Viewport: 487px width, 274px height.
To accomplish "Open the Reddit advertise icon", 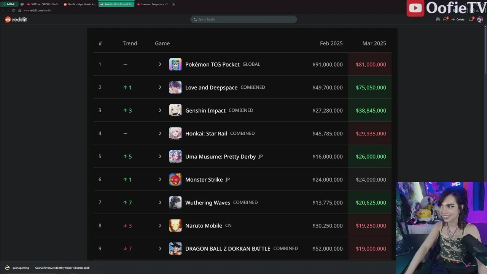I will point(438,19).
